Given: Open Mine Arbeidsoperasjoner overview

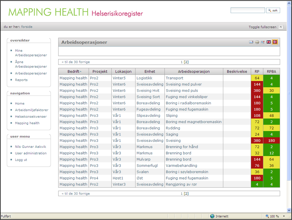Looking at the screenshot, I should [31, 53].
